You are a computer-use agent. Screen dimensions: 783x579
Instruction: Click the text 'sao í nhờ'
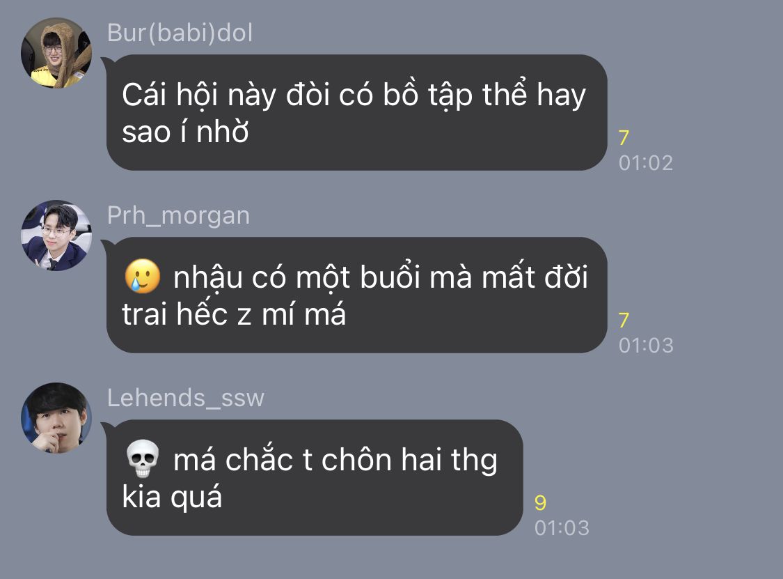point(185,132)
